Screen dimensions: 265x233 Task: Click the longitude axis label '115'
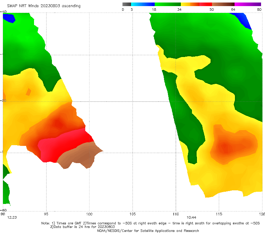(219, 214)
